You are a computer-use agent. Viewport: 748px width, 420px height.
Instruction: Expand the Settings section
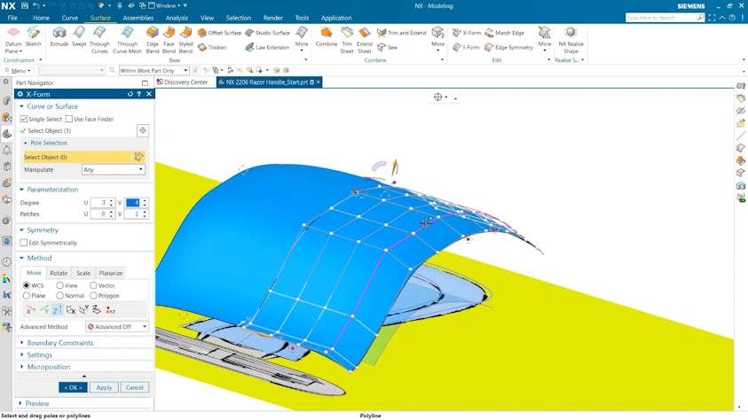click(39, 354)
